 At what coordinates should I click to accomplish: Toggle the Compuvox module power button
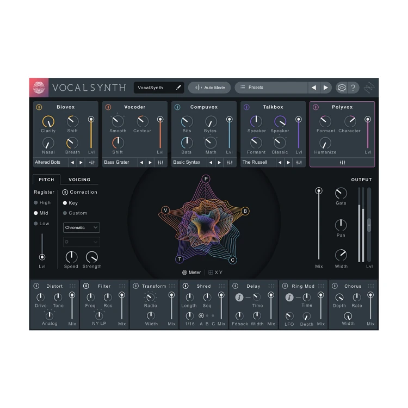(177, 107)
